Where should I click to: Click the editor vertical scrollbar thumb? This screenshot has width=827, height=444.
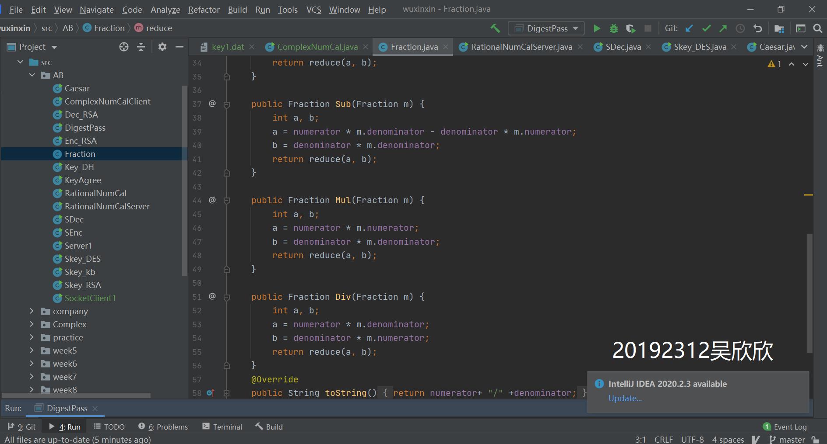pos(810,293)
